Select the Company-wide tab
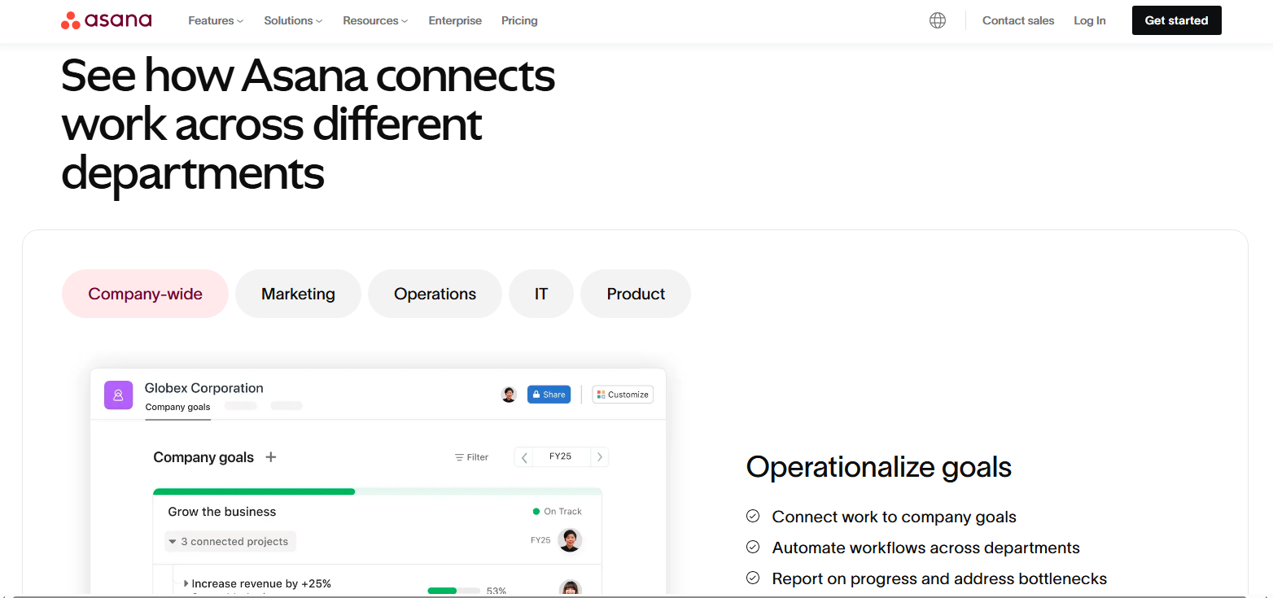 pos(145,294)
